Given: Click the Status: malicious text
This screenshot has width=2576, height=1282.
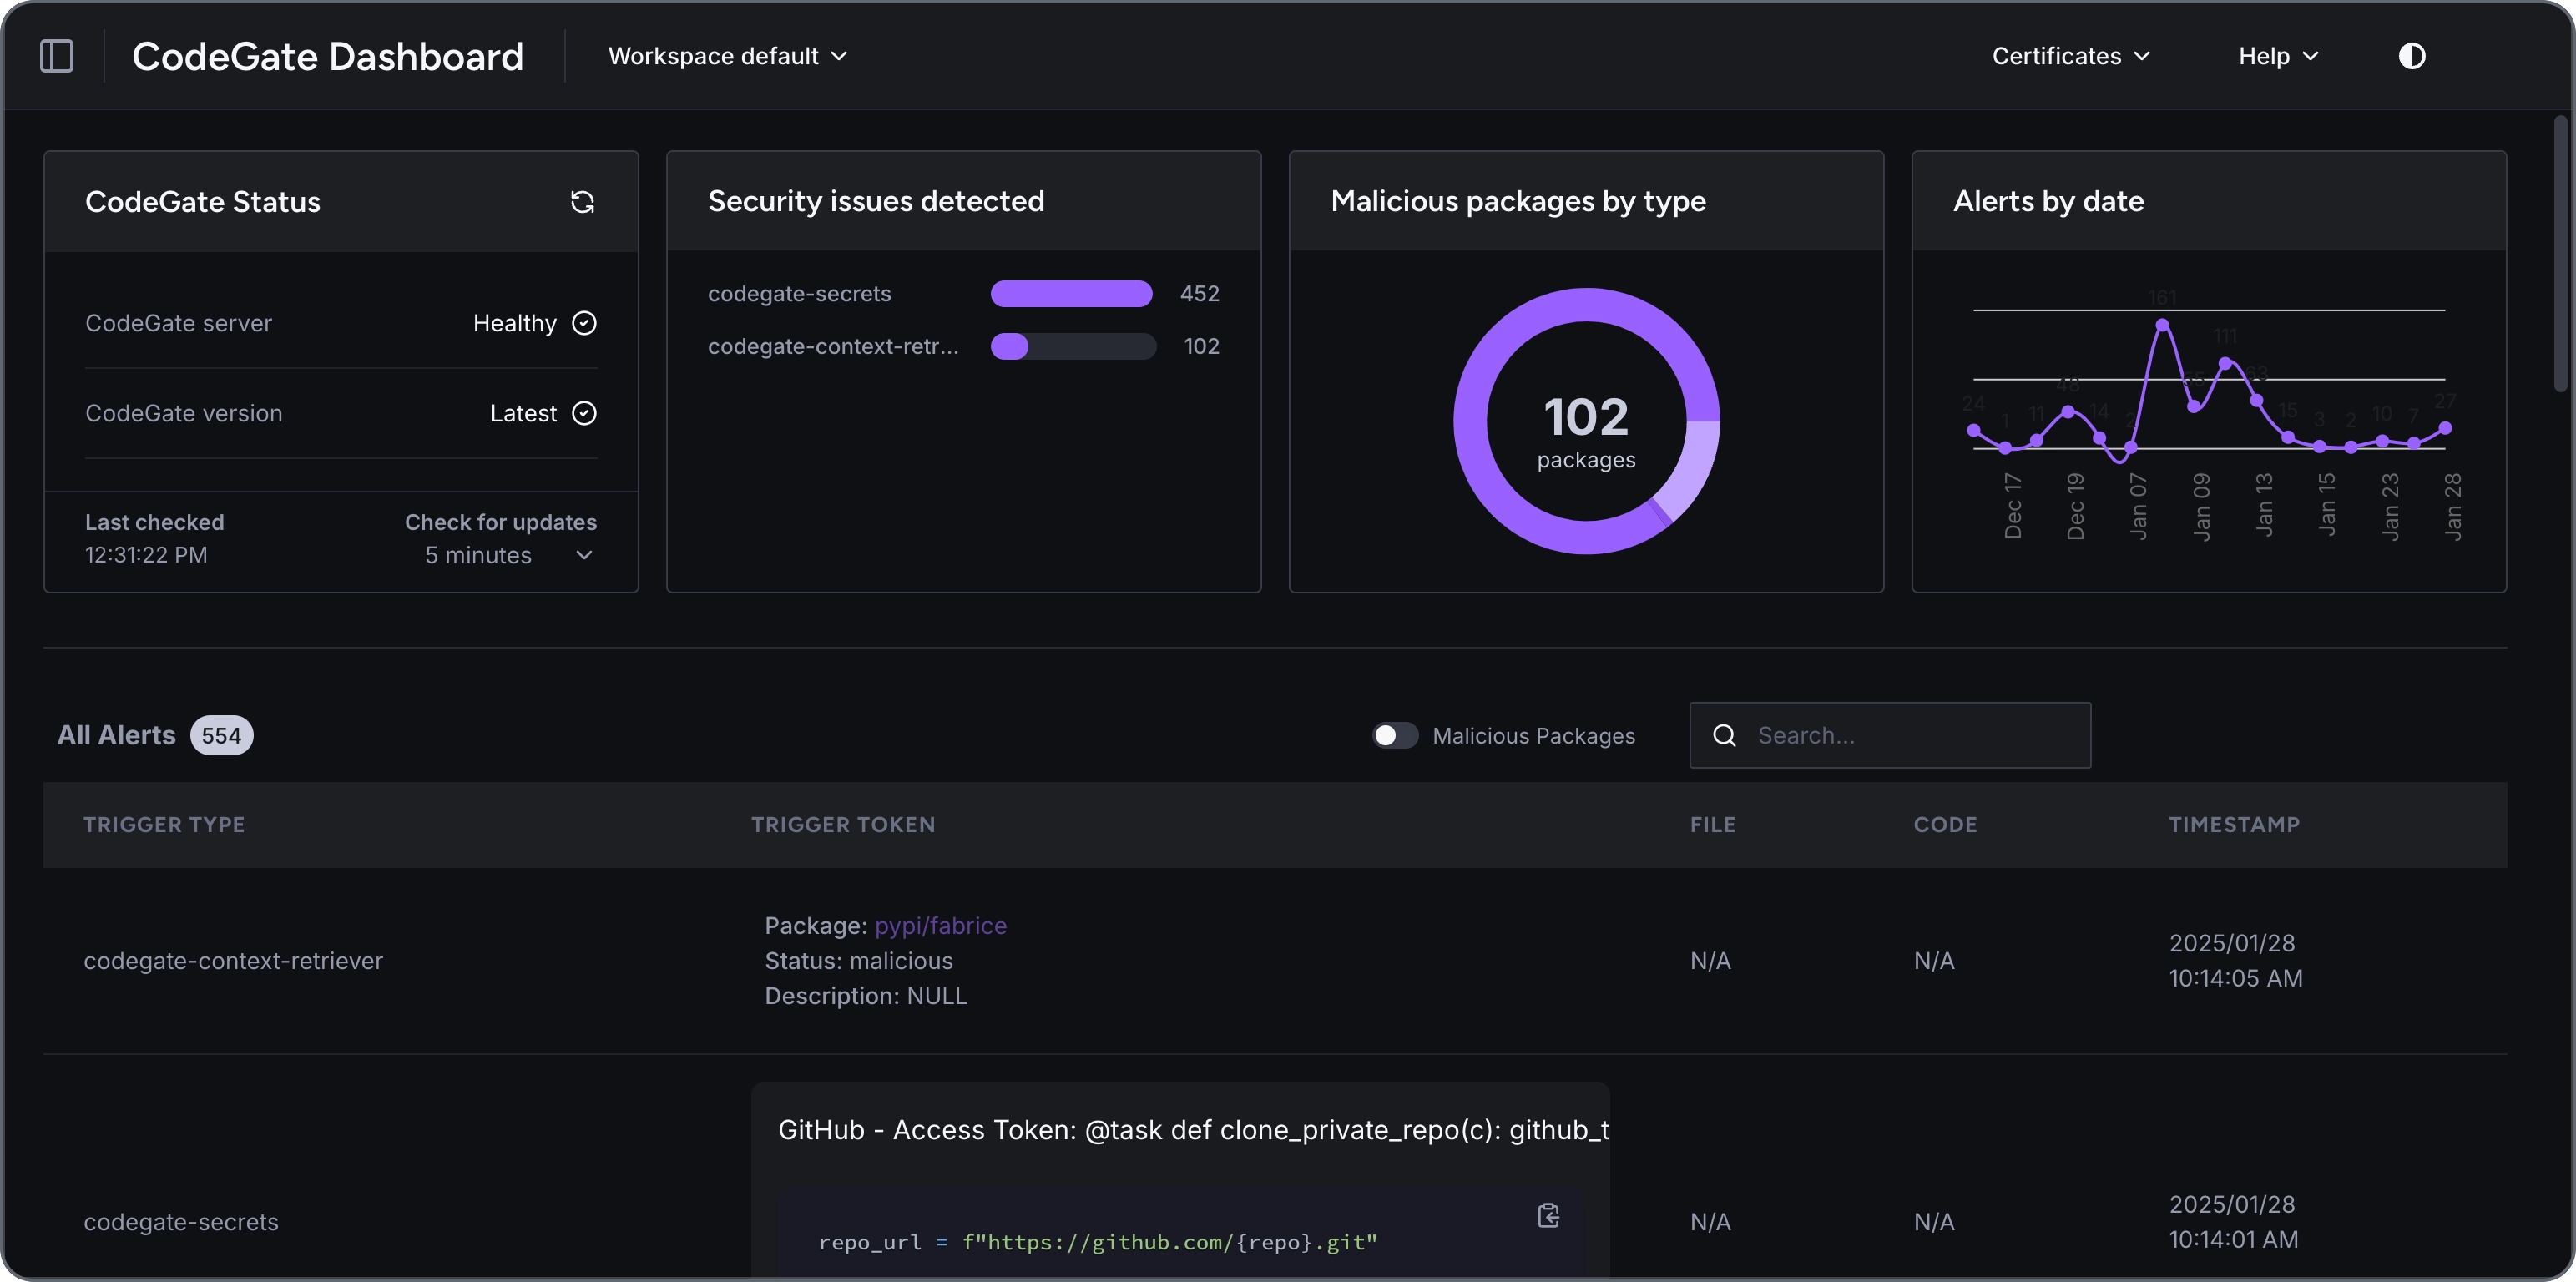Looking at the screenshot, I should [x=858, y=961].
